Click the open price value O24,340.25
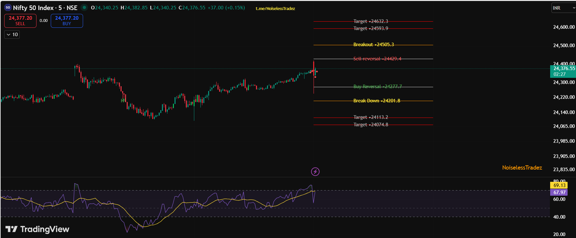 [106, 8]
